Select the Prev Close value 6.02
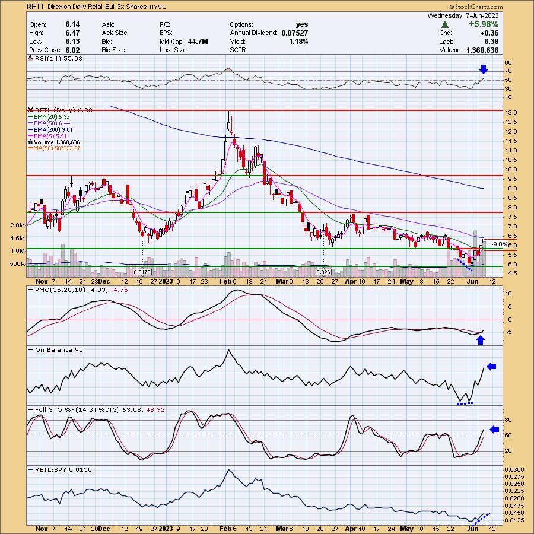 (72, 50)
